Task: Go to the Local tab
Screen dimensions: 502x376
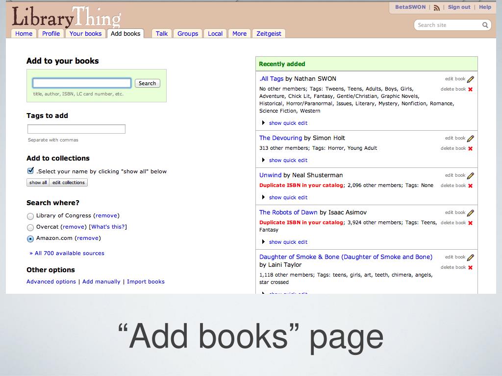Action: pyautogui.click(x=215, y=34)
